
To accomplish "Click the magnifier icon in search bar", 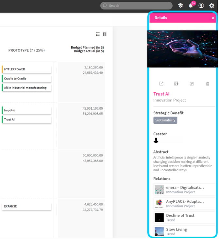I will coord(105,6).
